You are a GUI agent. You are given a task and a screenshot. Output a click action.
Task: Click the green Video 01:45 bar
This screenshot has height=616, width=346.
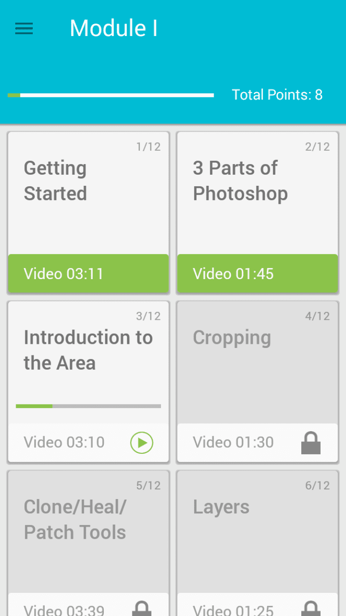(x=257, y=274)
